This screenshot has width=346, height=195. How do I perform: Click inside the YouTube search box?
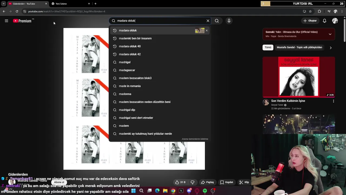tap(159, 21)
